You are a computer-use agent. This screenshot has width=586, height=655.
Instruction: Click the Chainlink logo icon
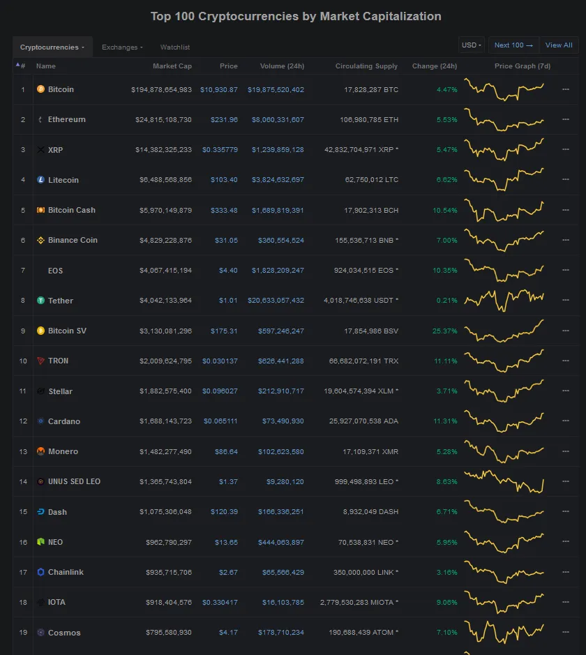point(40,572)
